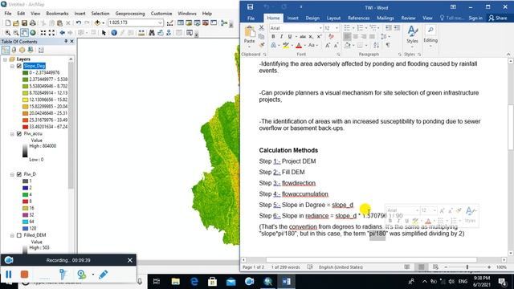The image size is (514, 289).
Task: Collapse the Flw_D layer legend
Action: (12, 175)
